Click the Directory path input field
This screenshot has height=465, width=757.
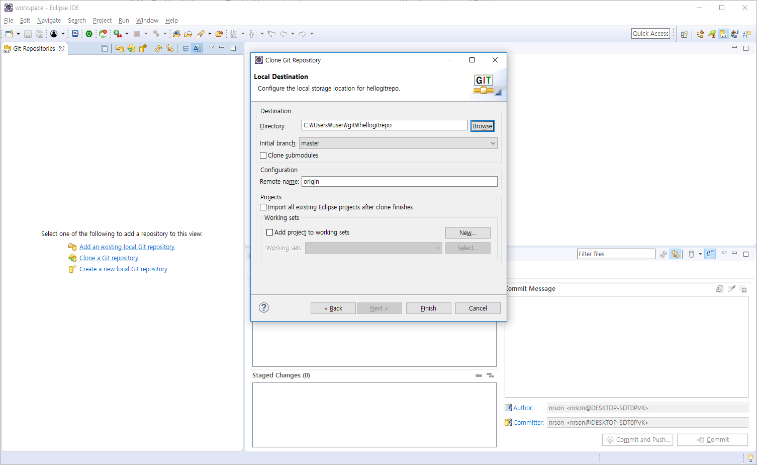click(x=385, y=125)
